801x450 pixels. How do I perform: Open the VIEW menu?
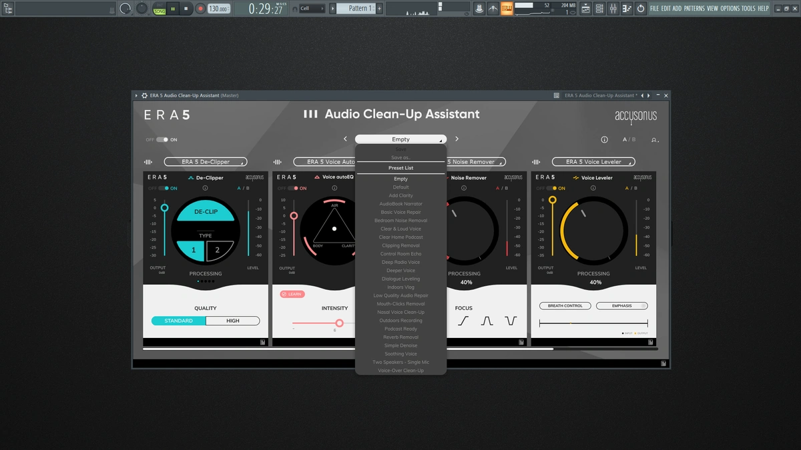[713, 9]
